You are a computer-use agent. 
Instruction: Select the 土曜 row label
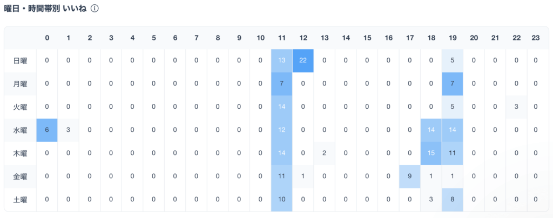click(x=20, y=200)
